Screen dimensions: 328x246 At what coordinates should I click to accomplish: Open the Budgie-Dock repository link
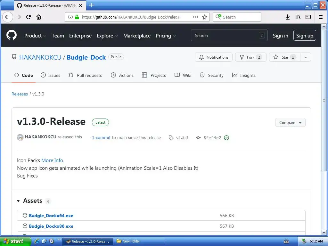(86, 57)
